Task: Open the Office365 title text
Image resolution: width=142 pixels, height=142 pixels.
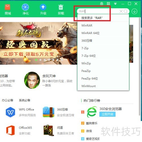Action: coord(25,128)
